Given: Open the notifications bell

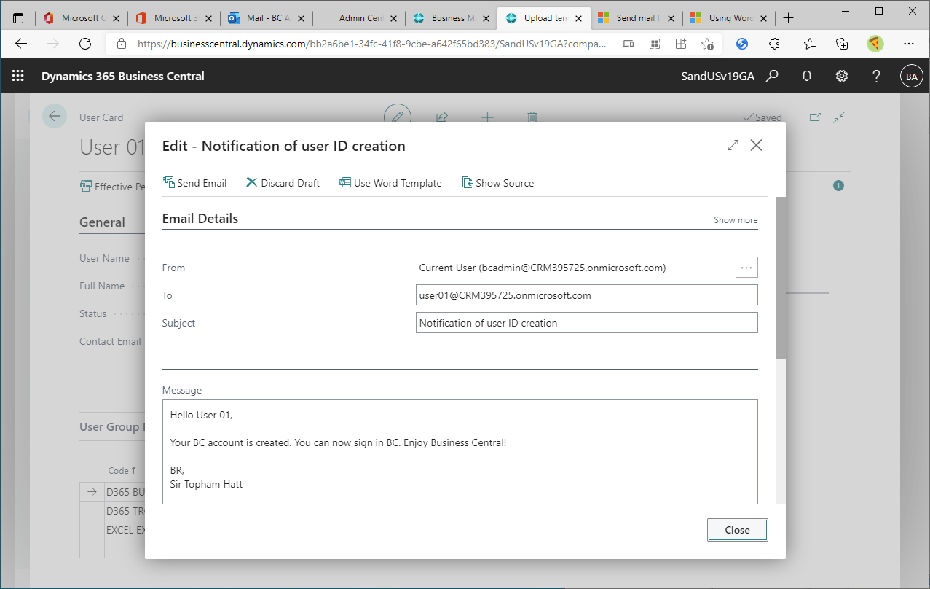Looking at the screenshot, I should (x=806, y=75).
